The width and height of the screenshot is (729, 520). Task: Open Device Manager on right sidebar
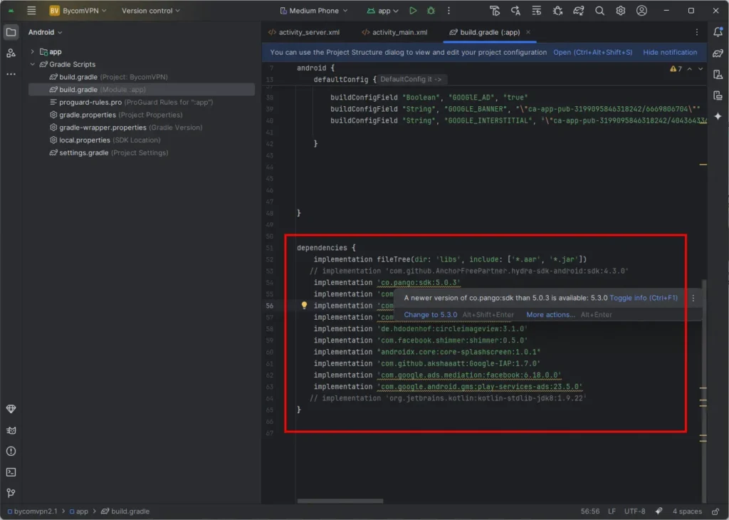(718, 74)
